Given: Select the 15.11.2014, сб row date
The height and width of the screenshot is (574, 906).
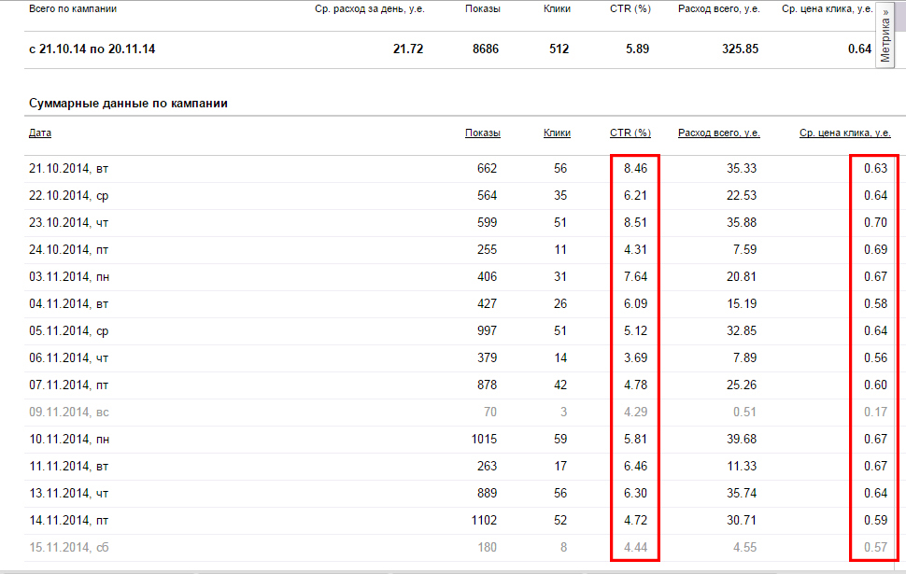Looking at the screenshot, I should [75, 547].
